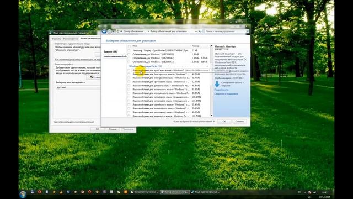Viewport: 353px width, 199px height.
Task: Confirm update selection with OK
Action: click(224, 122)
